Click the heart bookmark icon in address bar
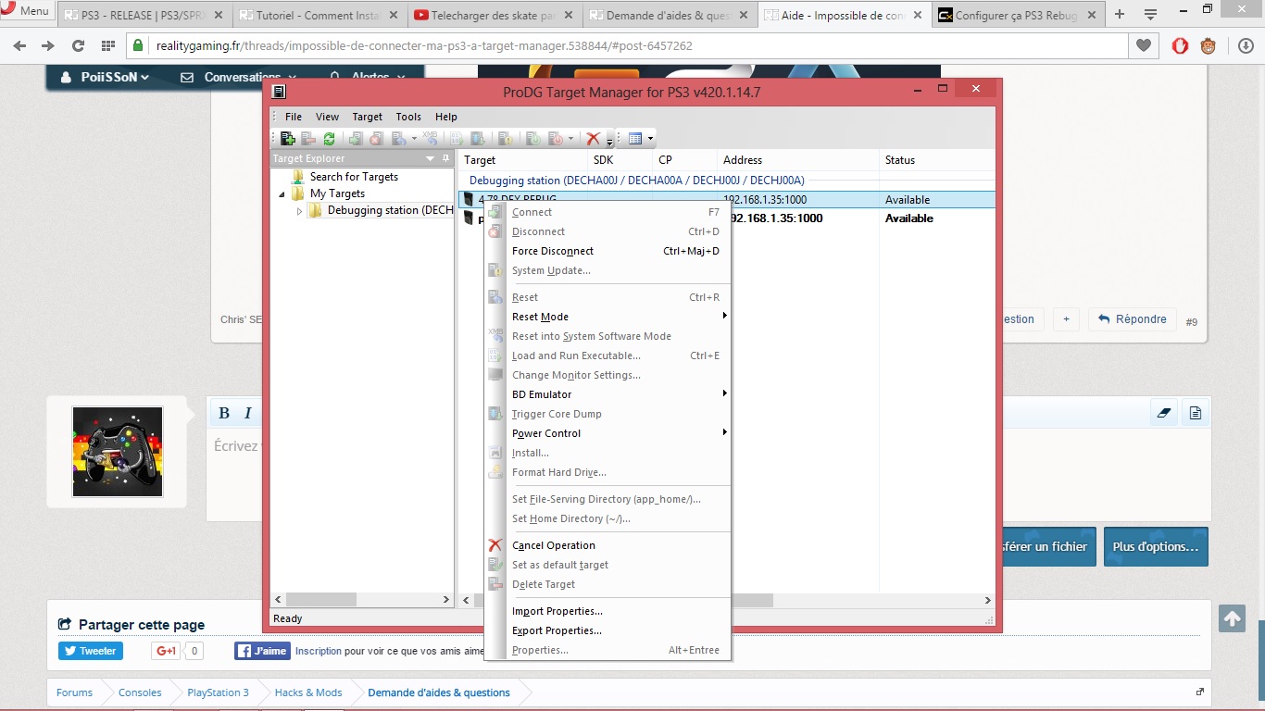Screen dimensions: 1265x711 1144,46
